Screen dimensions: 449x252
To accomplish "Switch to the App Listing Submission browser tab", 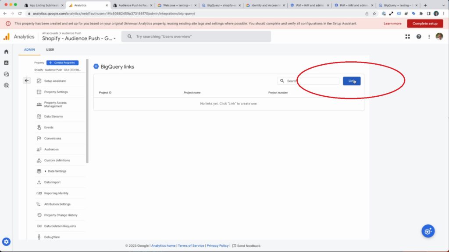I will pos(44,5).
